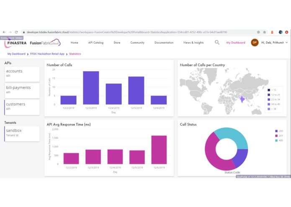This screenshot has height=207, width=291.
Task: Click the 'Hi, Deb, Prithumit' greeting
Action: 272,42
